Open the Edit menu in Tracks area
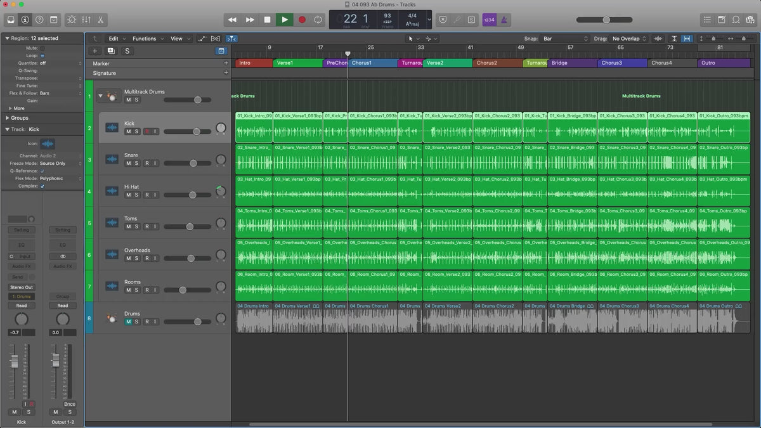This screenshot has width=761, height=428. click(116, 39)
